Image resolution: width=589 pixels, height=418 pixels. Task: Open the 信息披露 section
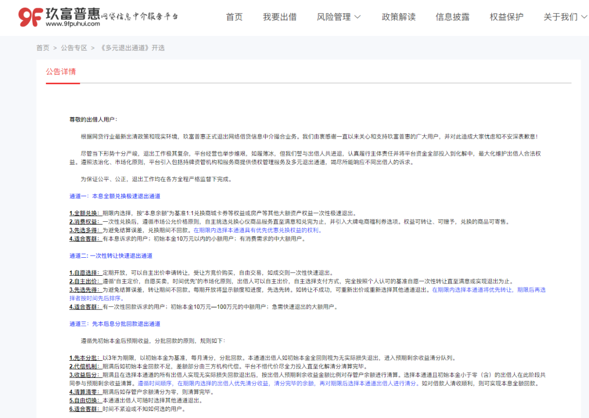click(452, 17)
